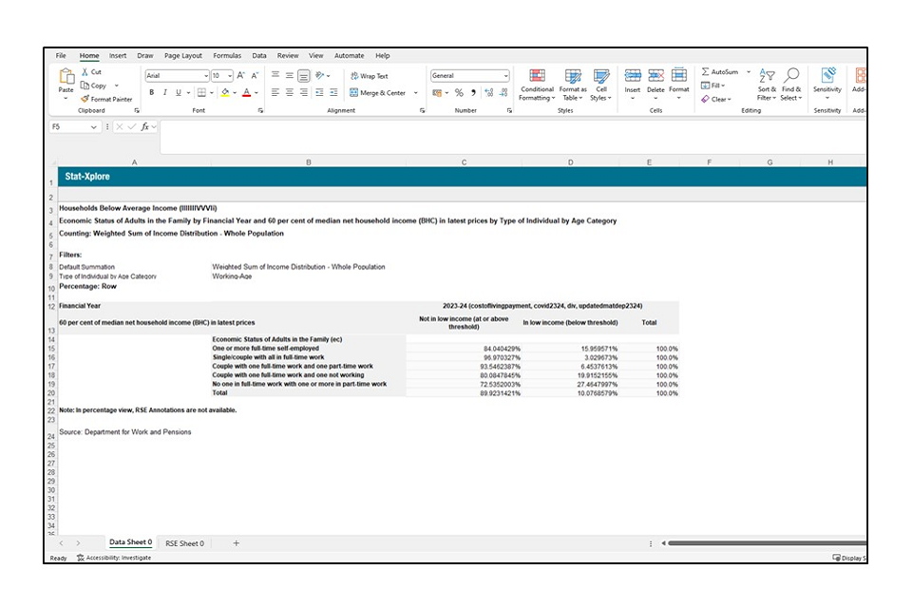The width and height of the screenshot is (912, 608).
Task: Click the yellow fill color swatch
Action: (x=225, y=93)
